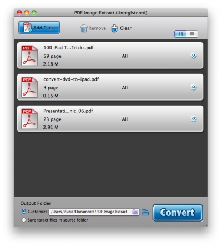Switch to list view mode
Screen dimensions: 222x246
(192, 34)
